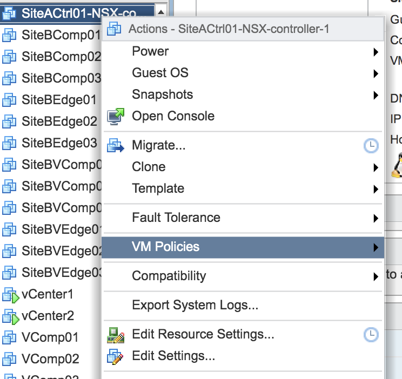This screenshot has width=402, height=379.
Task: Expand the Snapshots submenu arrow
Action: point(376,95)
